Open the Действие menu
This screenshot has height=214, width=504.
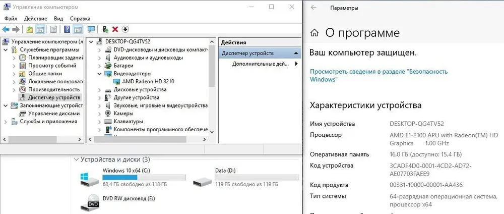click(x=36, y=18)
